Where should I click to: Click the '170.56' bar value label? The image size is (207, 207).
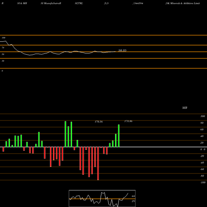click(99, 122)
